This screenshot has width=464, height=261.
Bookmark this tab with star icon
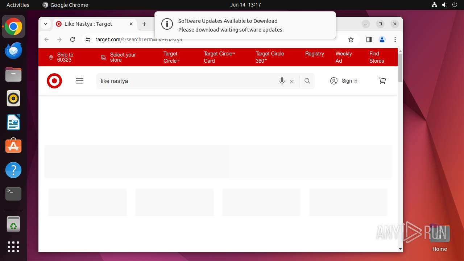coord(351,40)
